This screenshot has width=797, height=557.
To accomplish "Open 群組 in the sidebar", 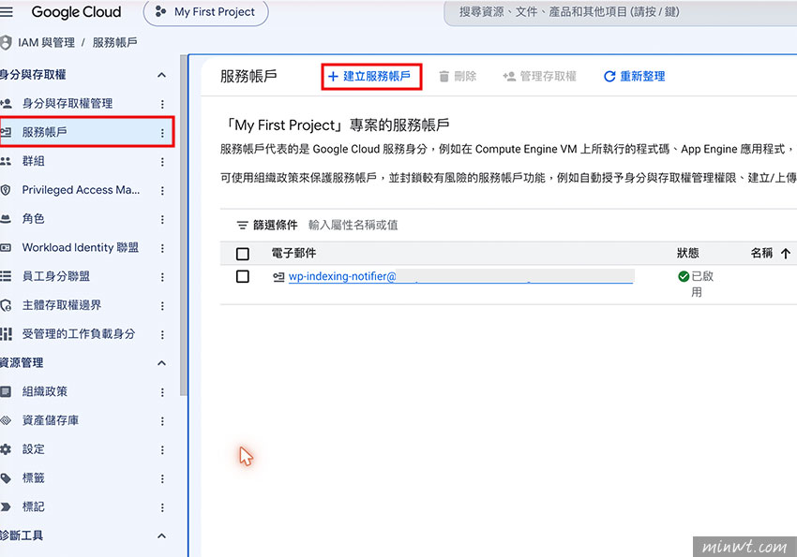I will (33, 161).
